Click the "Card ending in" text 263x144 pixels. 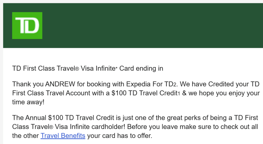(x=141, y=68)
